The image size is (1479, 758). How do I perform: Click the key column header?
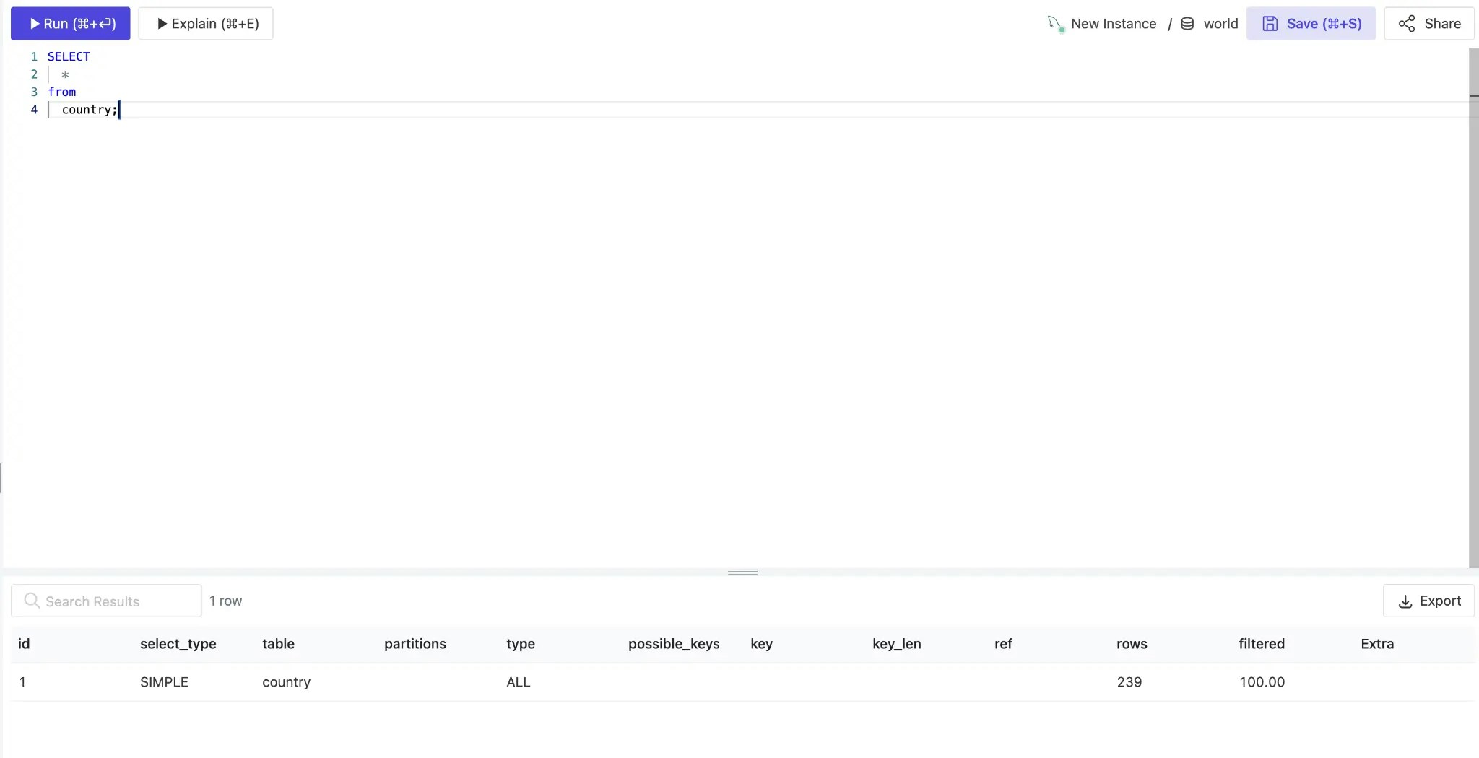coord(761,644)
